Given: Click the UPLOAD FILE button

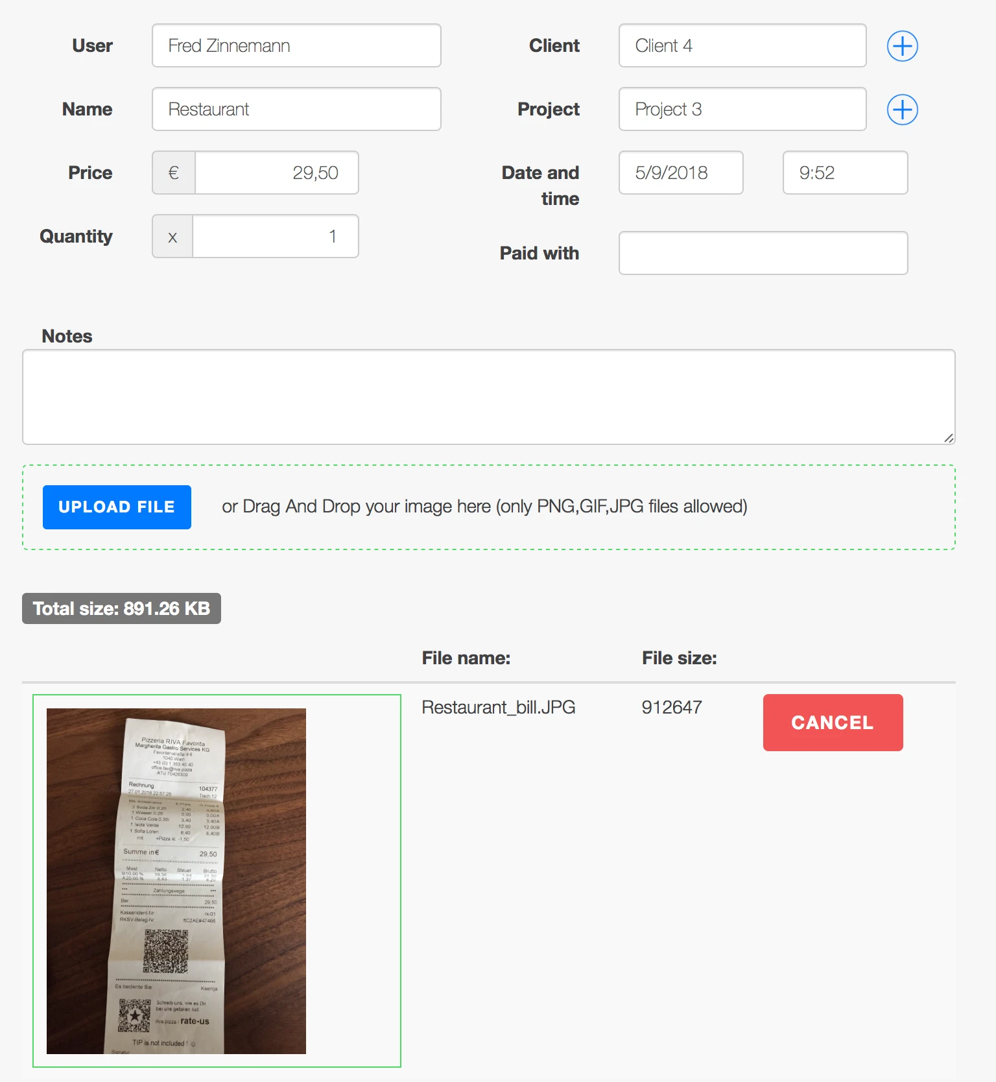Looking at the screenshot, I should 117,507.
